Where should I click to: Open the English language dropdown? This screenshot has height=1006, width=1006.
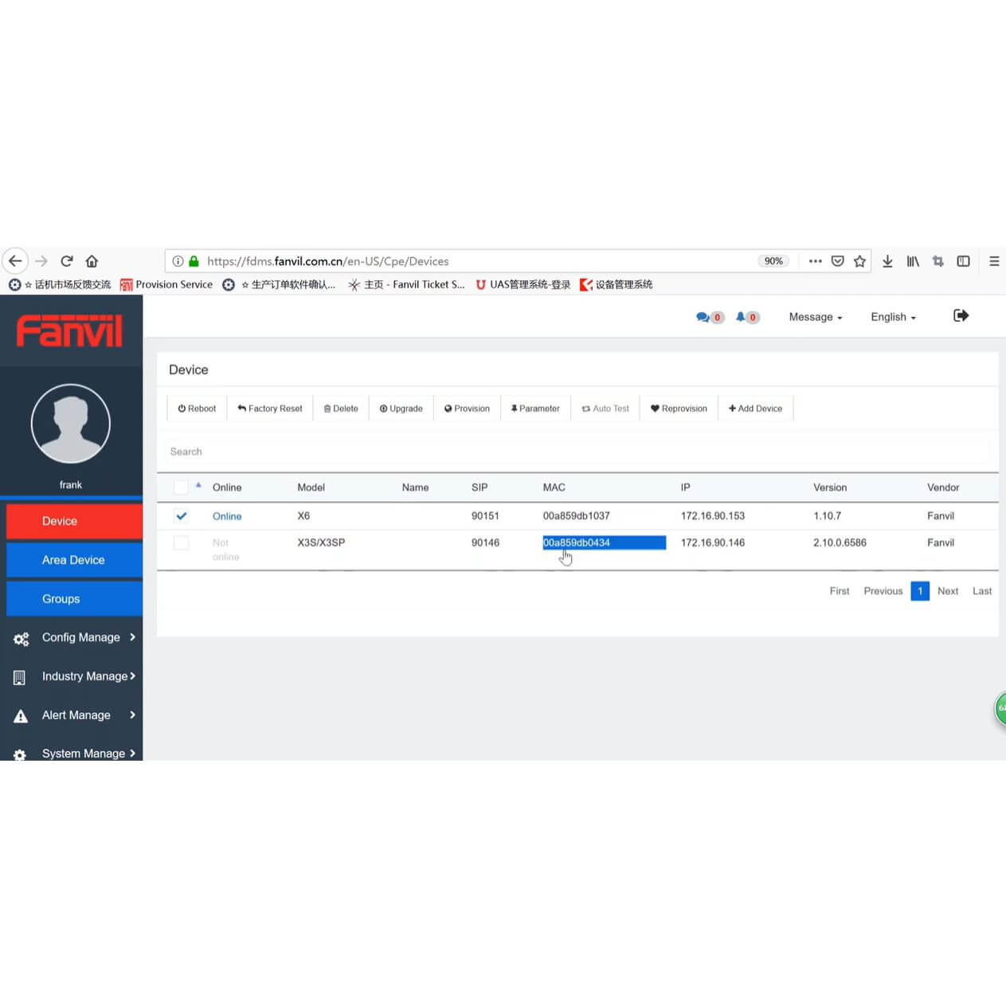(x=893, y=317)
